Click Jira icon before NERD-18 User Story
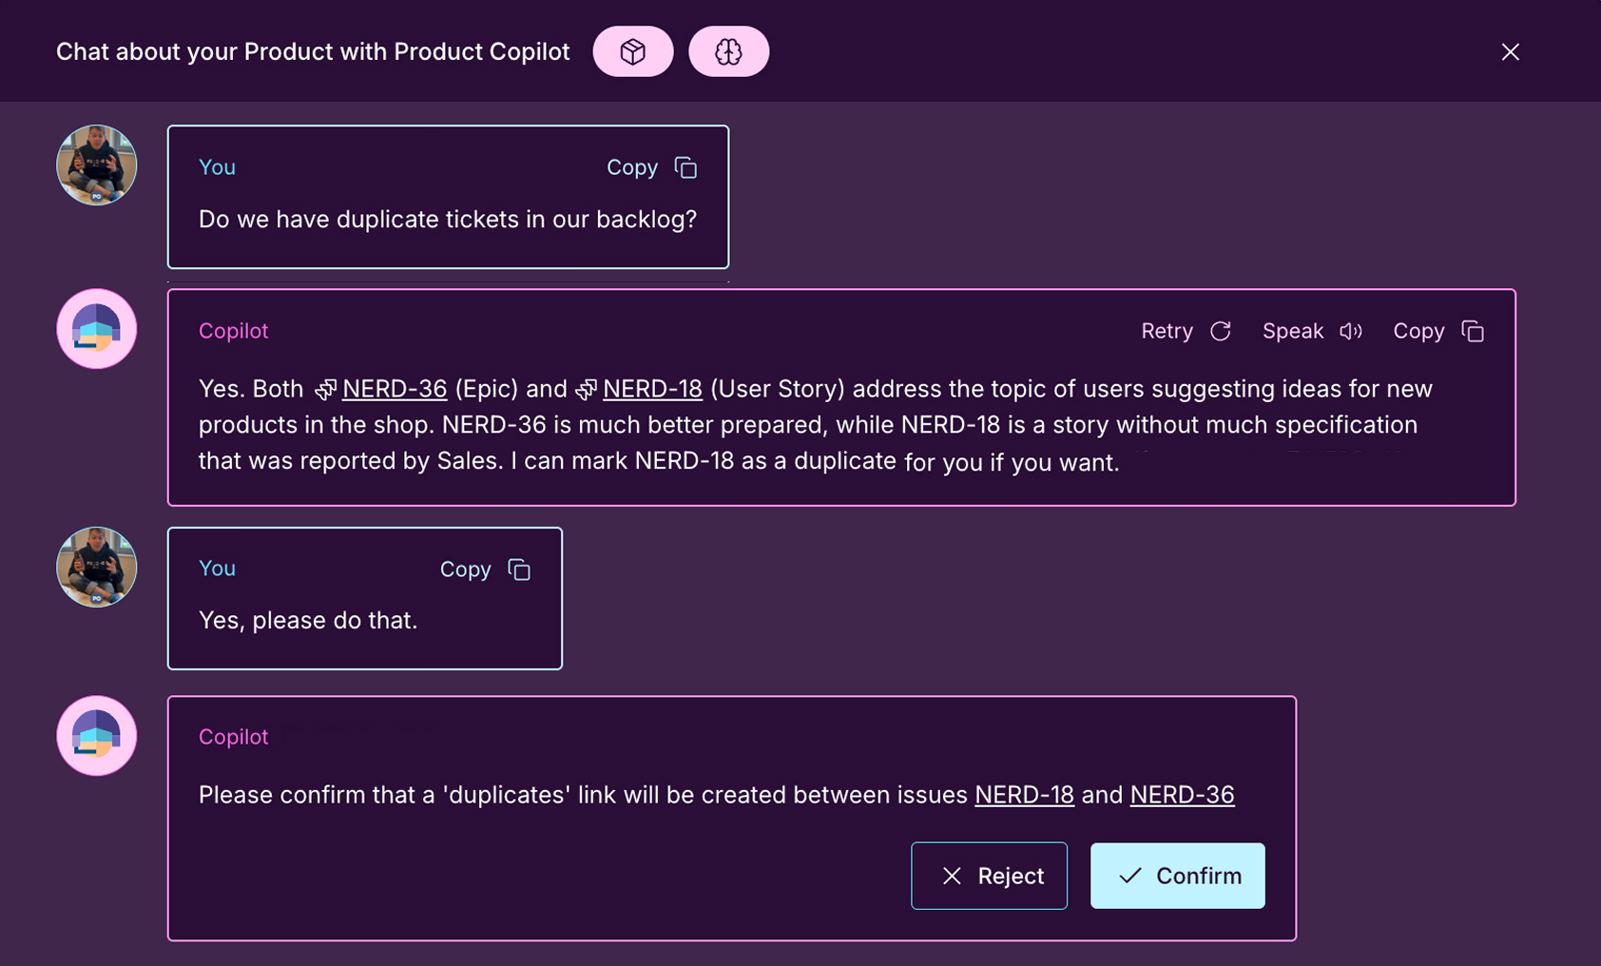 point(586,390)
